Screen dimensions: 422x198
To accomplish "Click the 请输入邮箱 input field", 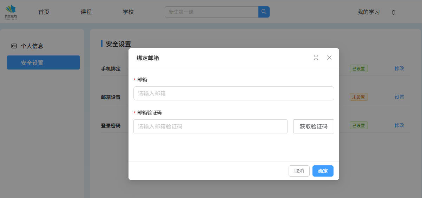I will 233,93.
